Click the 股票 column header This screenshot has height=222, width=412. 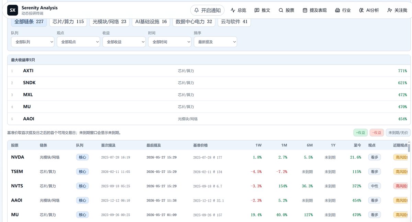tap(15, 145)
